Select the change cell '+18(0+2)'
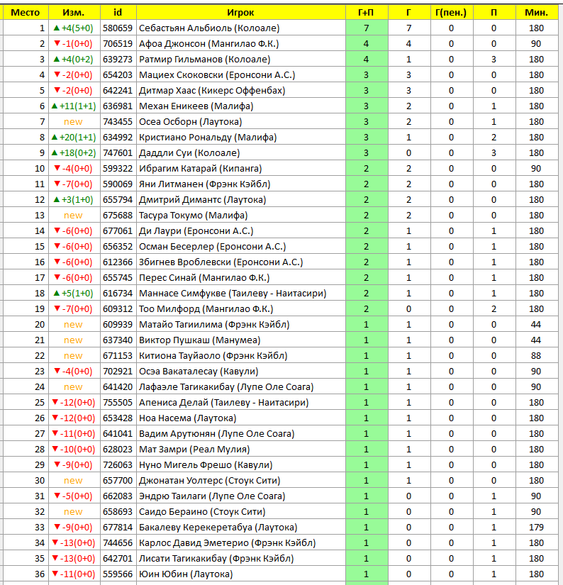The image size is (563, 585). click(74, 153)
